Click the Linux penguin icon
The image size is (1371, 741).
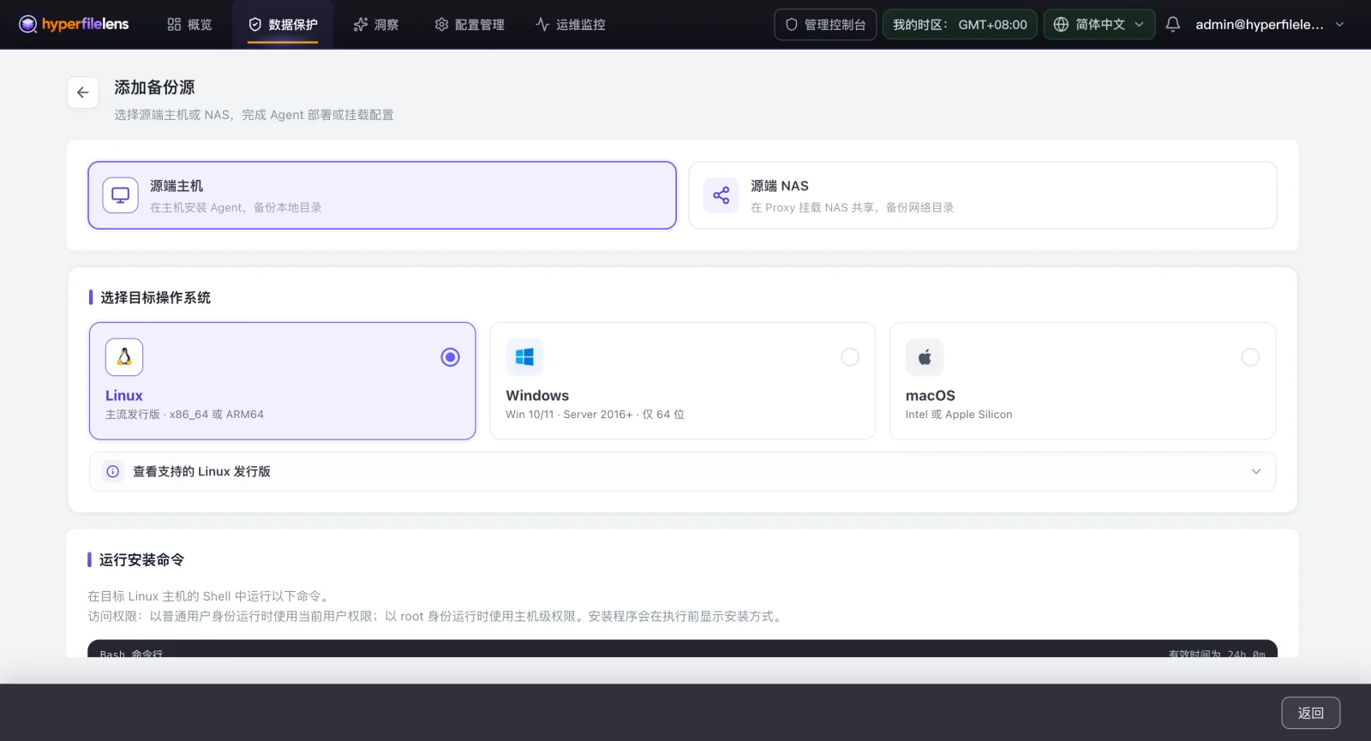(124, 357)
